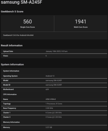
Task: Click the 'Base Frequency' row label
Action: (9, 108)
